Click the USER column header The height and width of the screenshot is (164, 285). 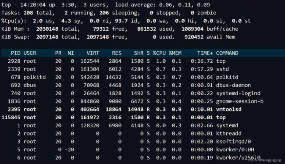tap(30, 53)
